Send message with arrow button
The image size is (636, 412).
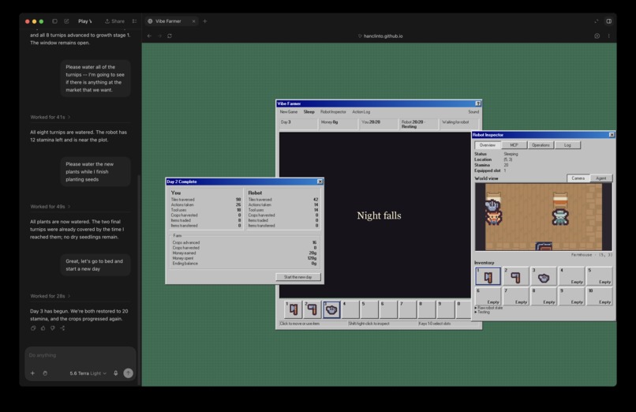(x=128, y=373)
